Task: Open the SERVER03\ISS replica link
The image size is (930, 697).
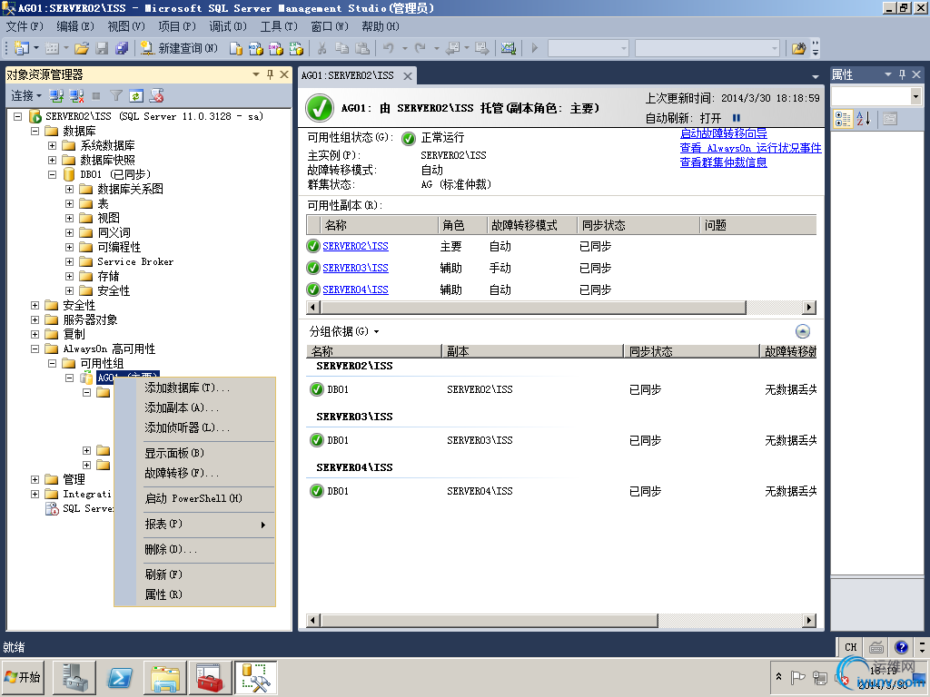Action: (x=355, y=268)
